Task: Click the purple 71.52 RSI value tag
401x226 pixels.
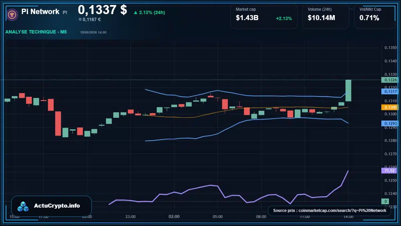Action: [x=390, y=170]
